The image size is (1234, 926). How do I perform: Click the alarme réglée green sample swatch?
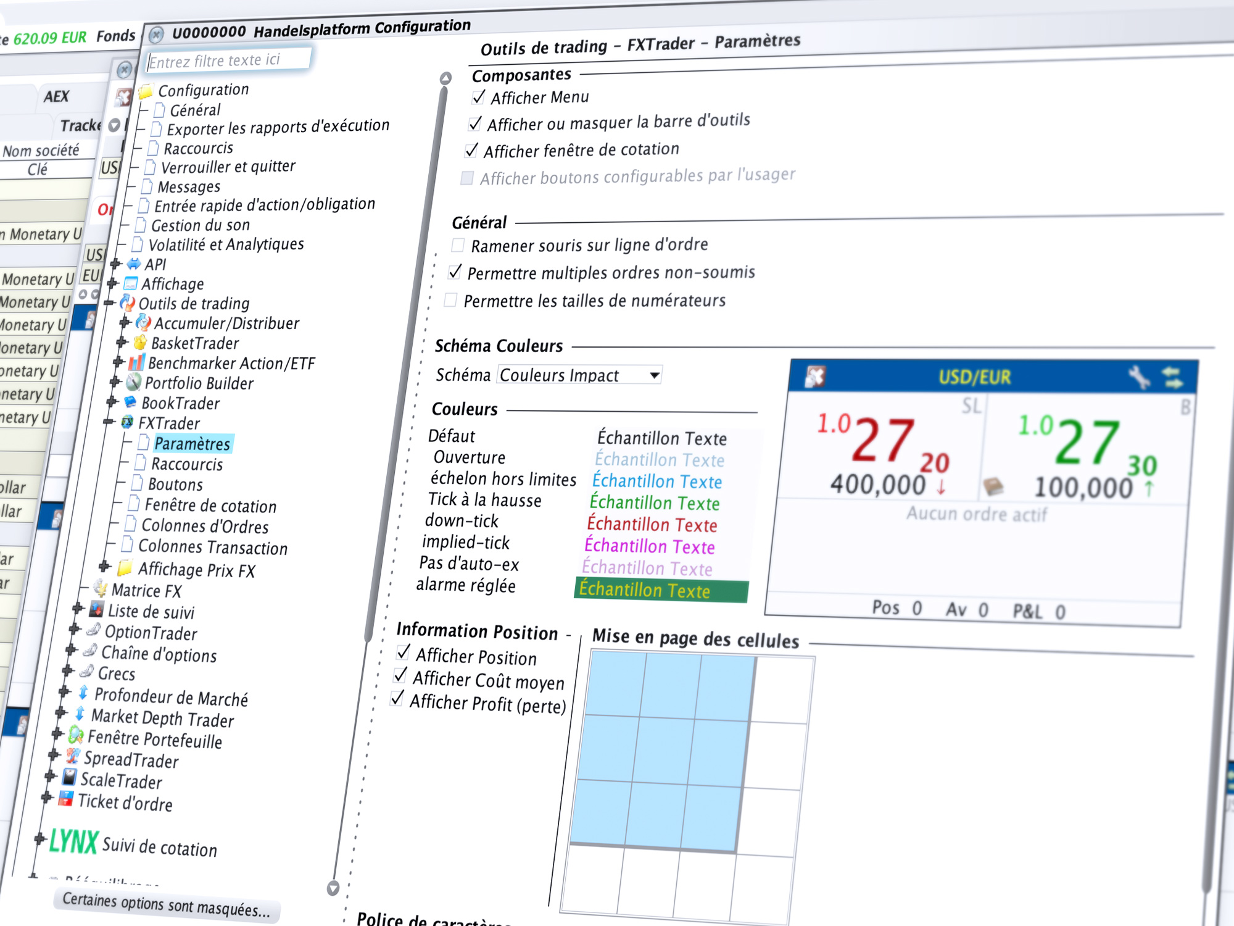point(661,590)
